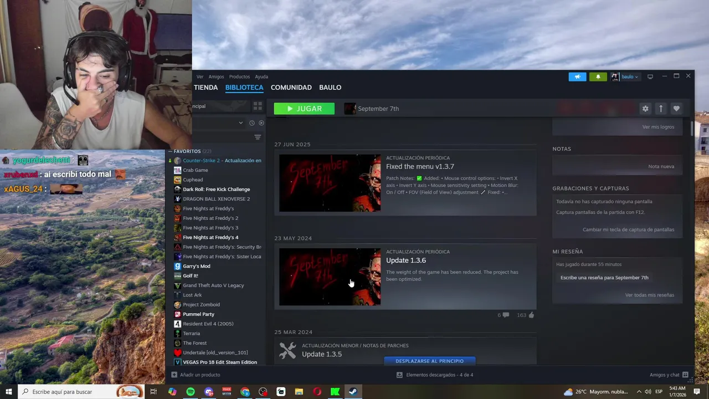Open BAULO profile tab
This screenshot has height=399, width=709.
point(330,88)
